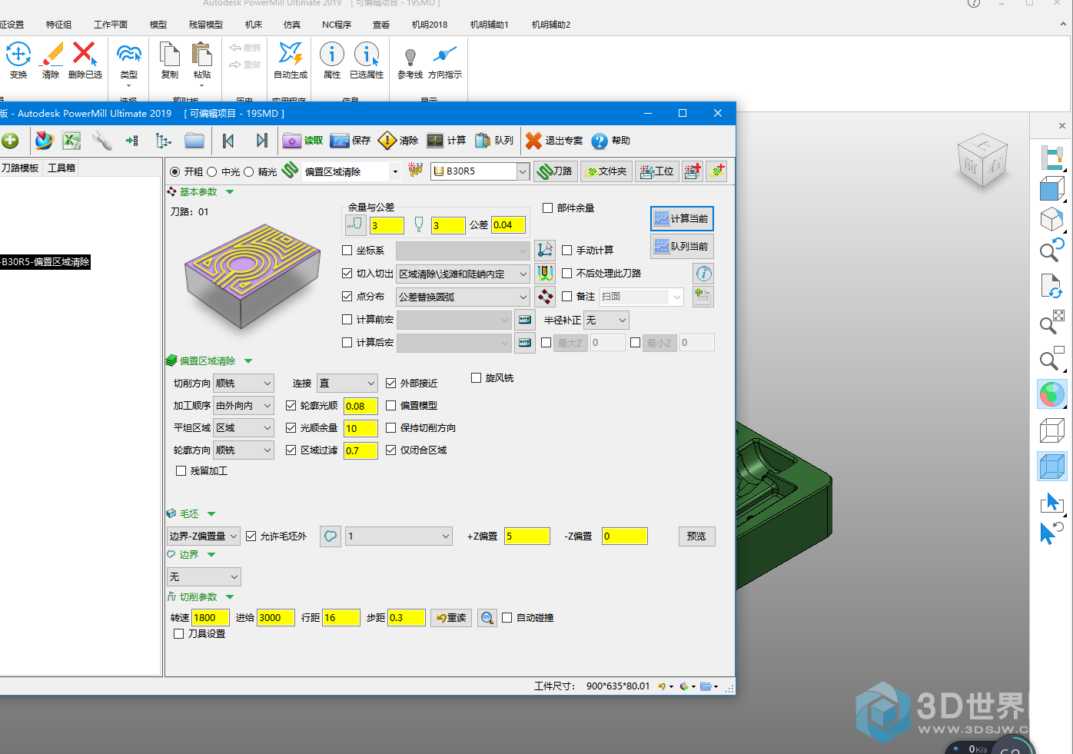Image resolution: width=1073 pixels, height=754 pixels.
Task: Click the 清除 eraser icon in ribbon
Action: click(x=51, y=55)
